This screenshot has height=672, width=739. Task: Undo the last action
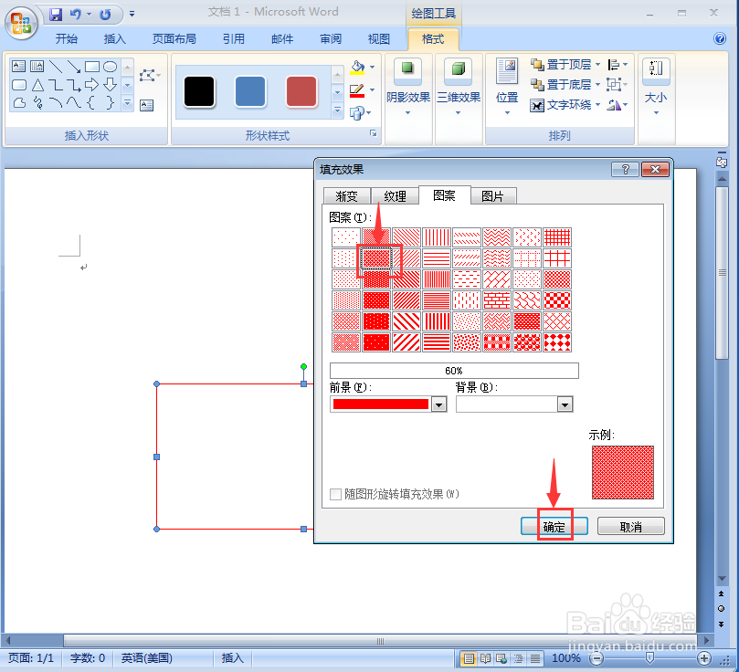tap(76, 14)
